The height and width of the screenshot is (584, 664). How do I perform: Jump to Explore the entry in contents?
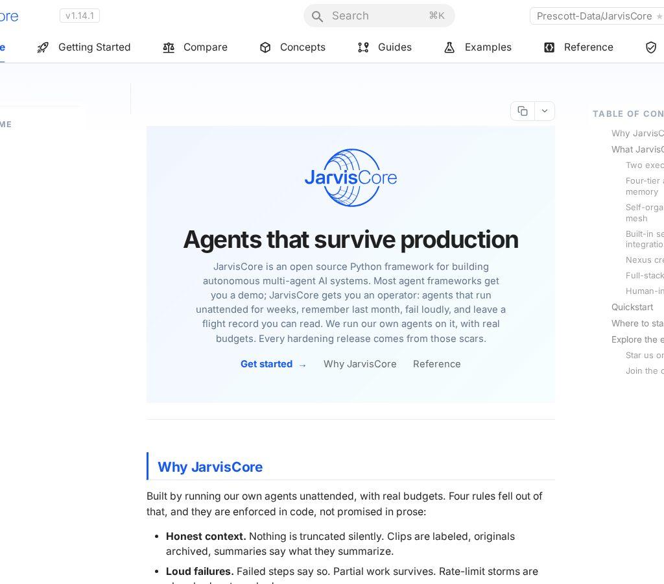coord(637,339)
